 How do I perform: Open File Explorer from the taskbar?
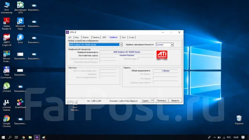tap(30, 137)
